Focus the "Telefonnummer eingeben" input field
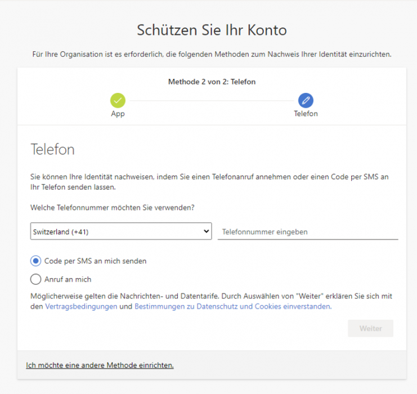Image resolution: width=417 pixels, height=394 pixels. [x=307, y=231]
